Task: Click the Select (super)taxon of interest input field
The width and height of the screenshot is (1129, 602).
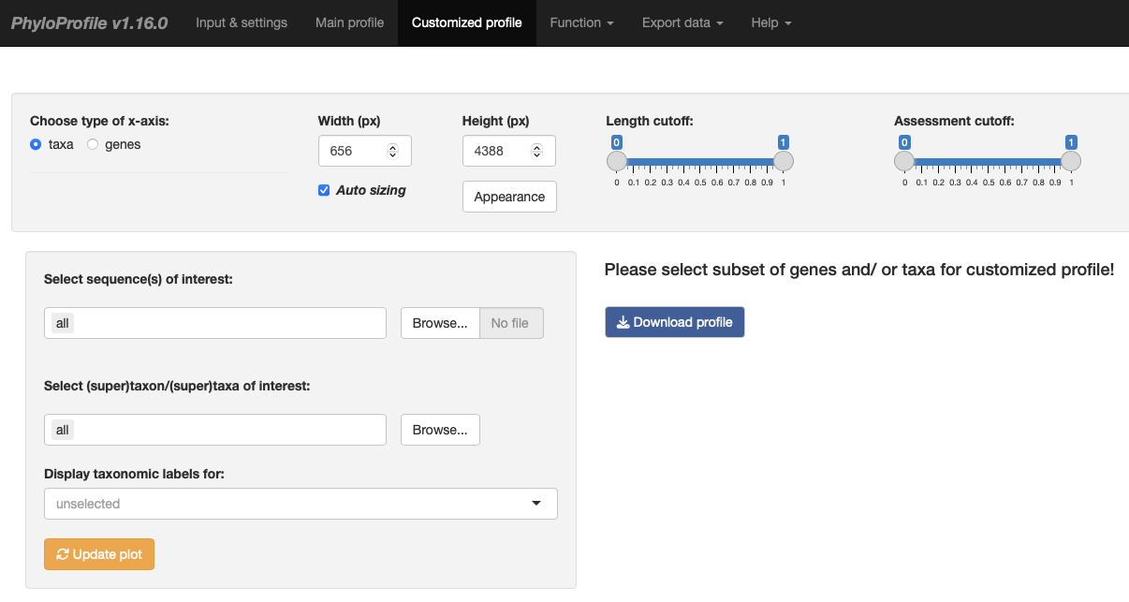Action: tap(215, 430)
